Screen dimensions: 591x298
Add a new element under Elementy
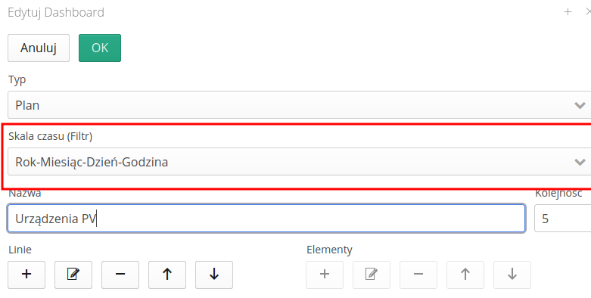[x=325, y=275]
